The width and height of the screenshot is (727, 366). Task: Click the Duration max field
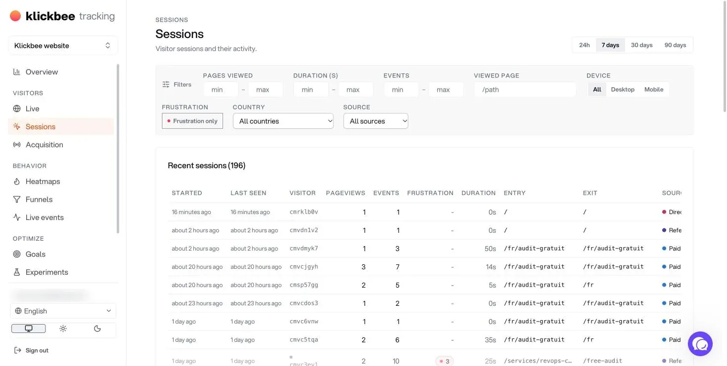pyautogui.click(x=356, y=90)
